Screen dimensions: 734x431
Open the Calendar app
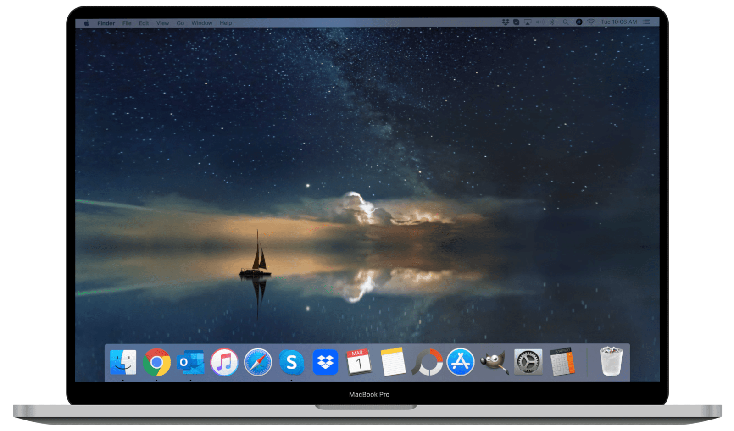359,362
